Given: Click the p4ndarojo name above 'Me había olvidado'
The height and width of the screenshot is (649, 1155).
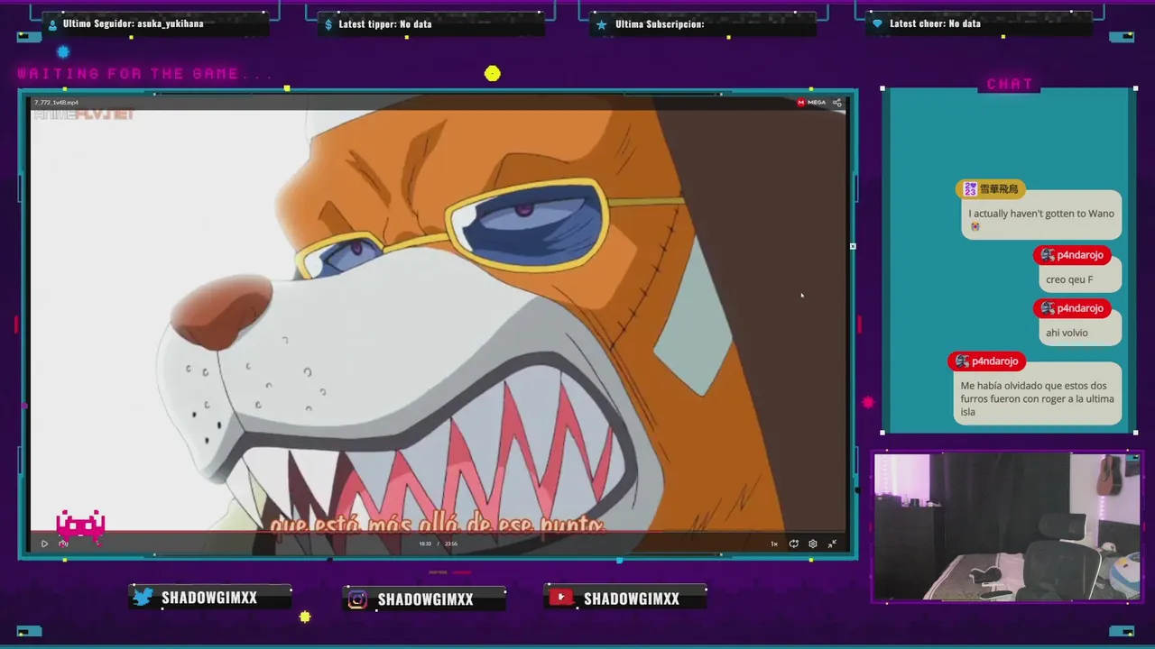Looking at the screenshot, I should point(987,361).
